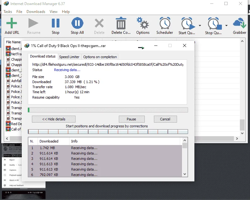Viewport: 250px width, 200px height.
Task: Close the download progress dialog
Action: click(185, 45)
